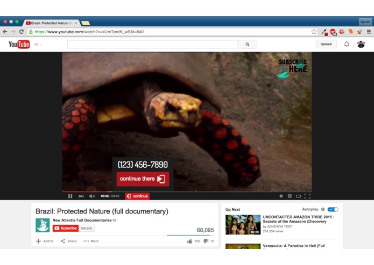Reload the page with refresh icon
Image resolution: width=374 pixels, height=265 pixels.
[x=22, y=32]
